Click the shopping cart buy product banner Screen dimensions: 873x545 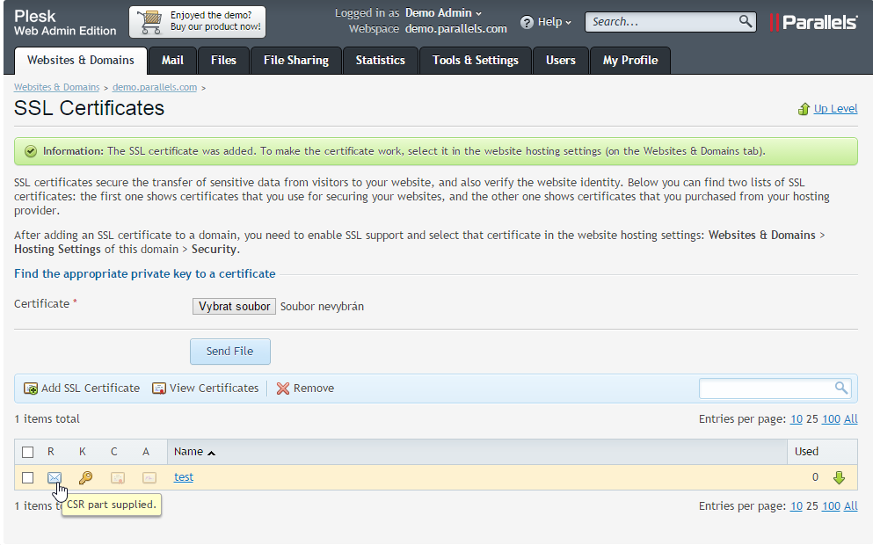tap(197, 22)
